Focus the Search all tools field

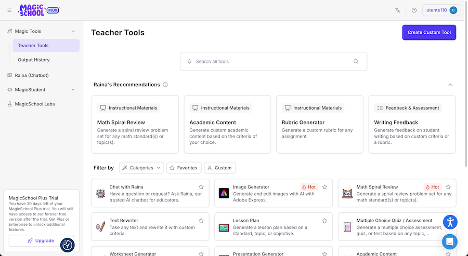274,61
